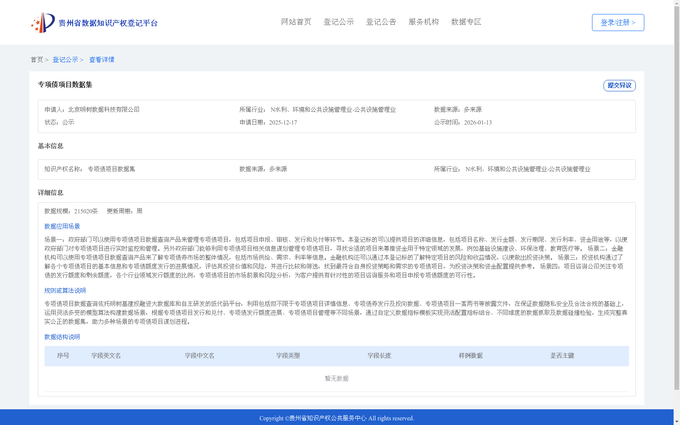Image resolution: width=680 pixels, height=425 pixels.
Task: Select publication date 2026-01-13
Action: click(478, 122)
